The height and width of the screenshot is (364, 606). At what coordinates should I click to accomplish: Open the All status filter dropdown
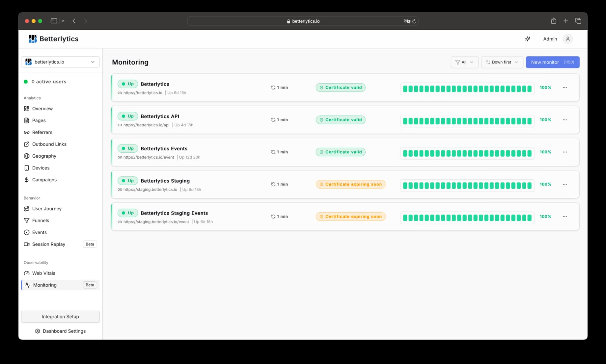(x=464, y=62)
